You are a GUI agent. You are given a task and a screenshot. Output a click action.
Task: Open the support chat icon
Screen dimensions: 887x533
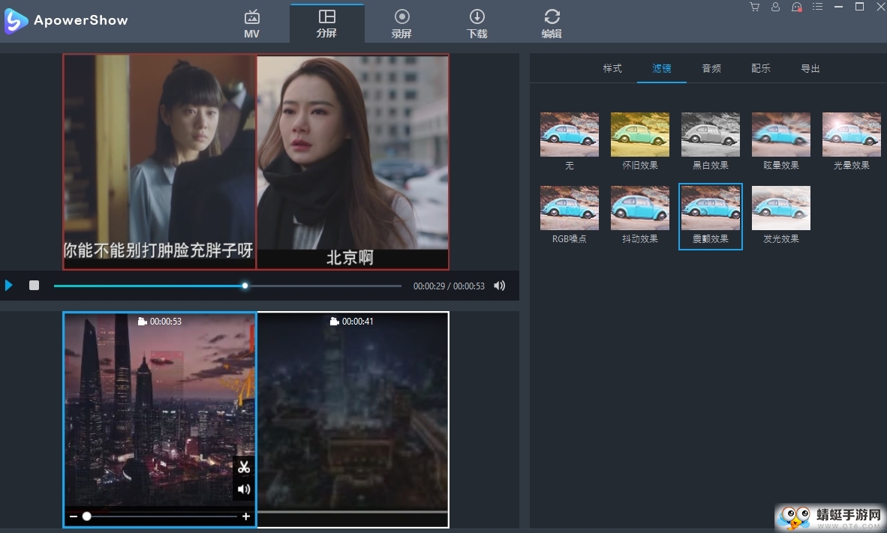(796, 7)
